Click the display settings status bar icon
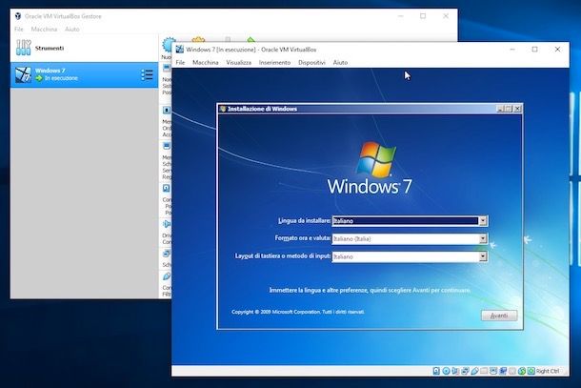Image resolution: width=581 pixels, height=388 pixels. coord(493,371)
